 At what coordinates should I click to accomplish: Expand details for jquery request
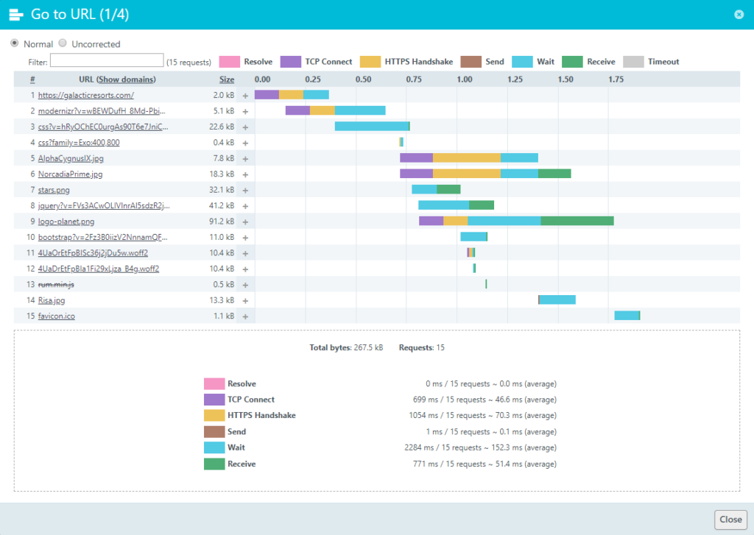[x=245, y=206]
